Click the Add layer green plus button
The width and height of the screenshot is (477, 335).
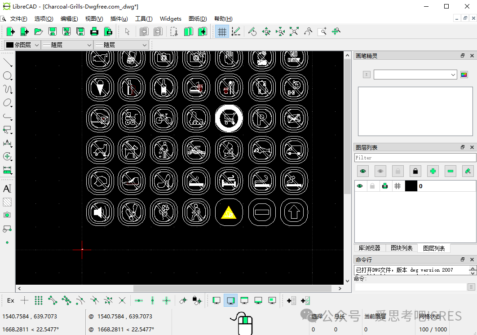(433, 171)
